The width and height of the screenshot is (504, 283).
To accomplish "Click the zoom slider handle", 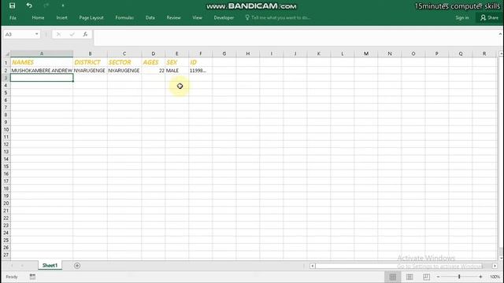I will [x=459, y=277].
